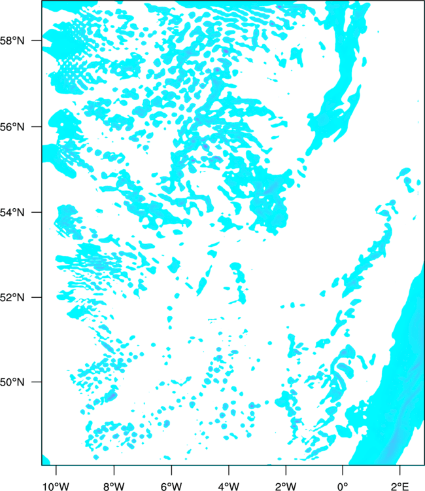Click the 4°W longitude label
425x491 pixels.
click(x=229, y=486)
